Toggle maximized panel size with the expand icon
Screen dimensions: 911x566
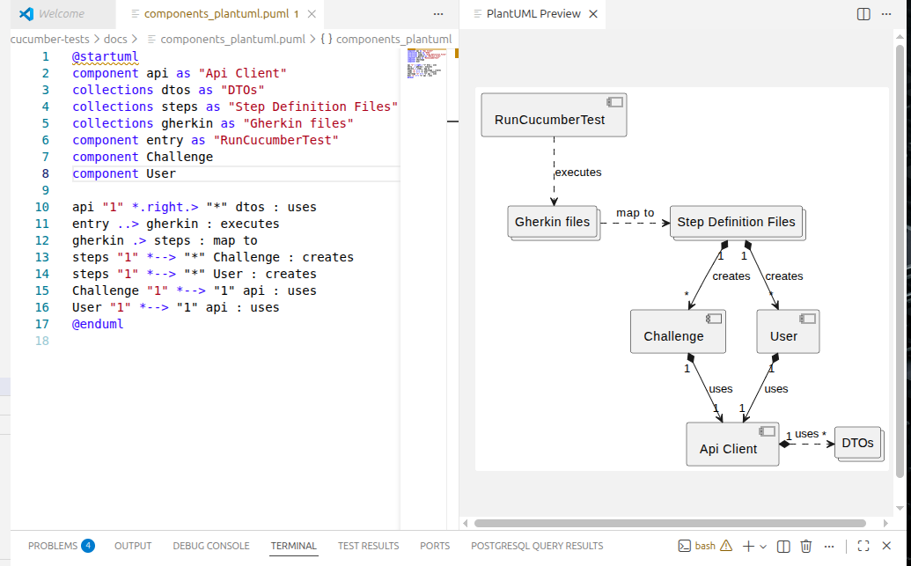[x=863, y=546]
